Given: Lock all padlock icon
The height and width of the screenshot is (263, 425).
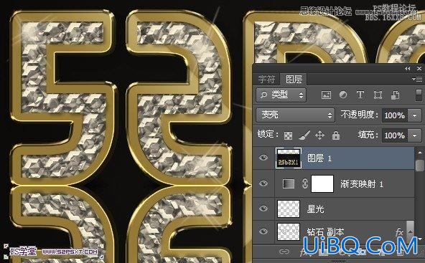Looking at the screenshot, I should click(336, 135).
